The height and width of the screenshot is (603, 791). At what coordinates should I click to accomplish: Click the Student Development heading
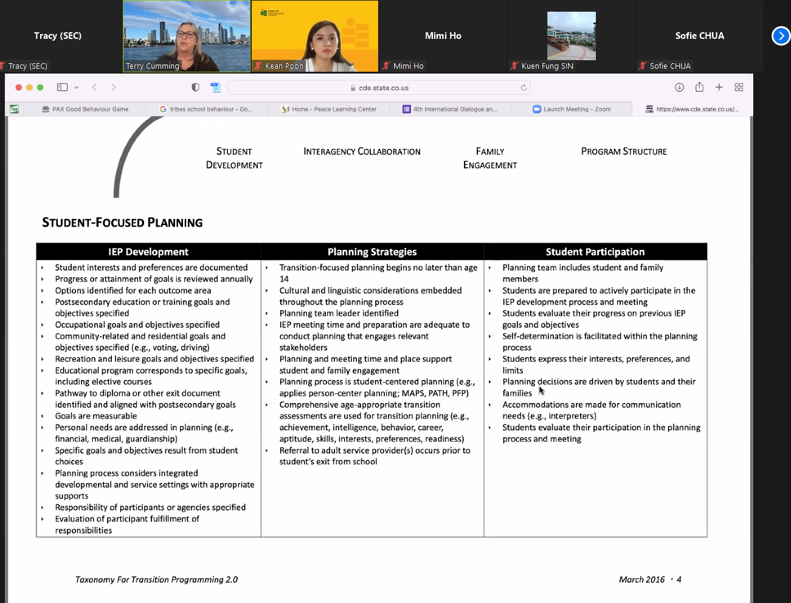click(234, 158)
